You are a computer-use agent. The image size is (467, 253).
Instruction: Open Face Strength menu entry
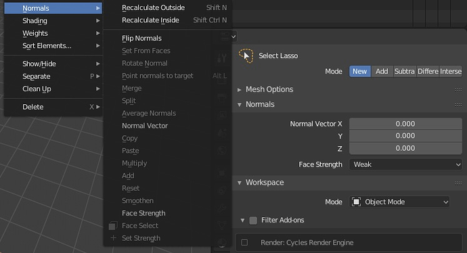tap(168, 213)
